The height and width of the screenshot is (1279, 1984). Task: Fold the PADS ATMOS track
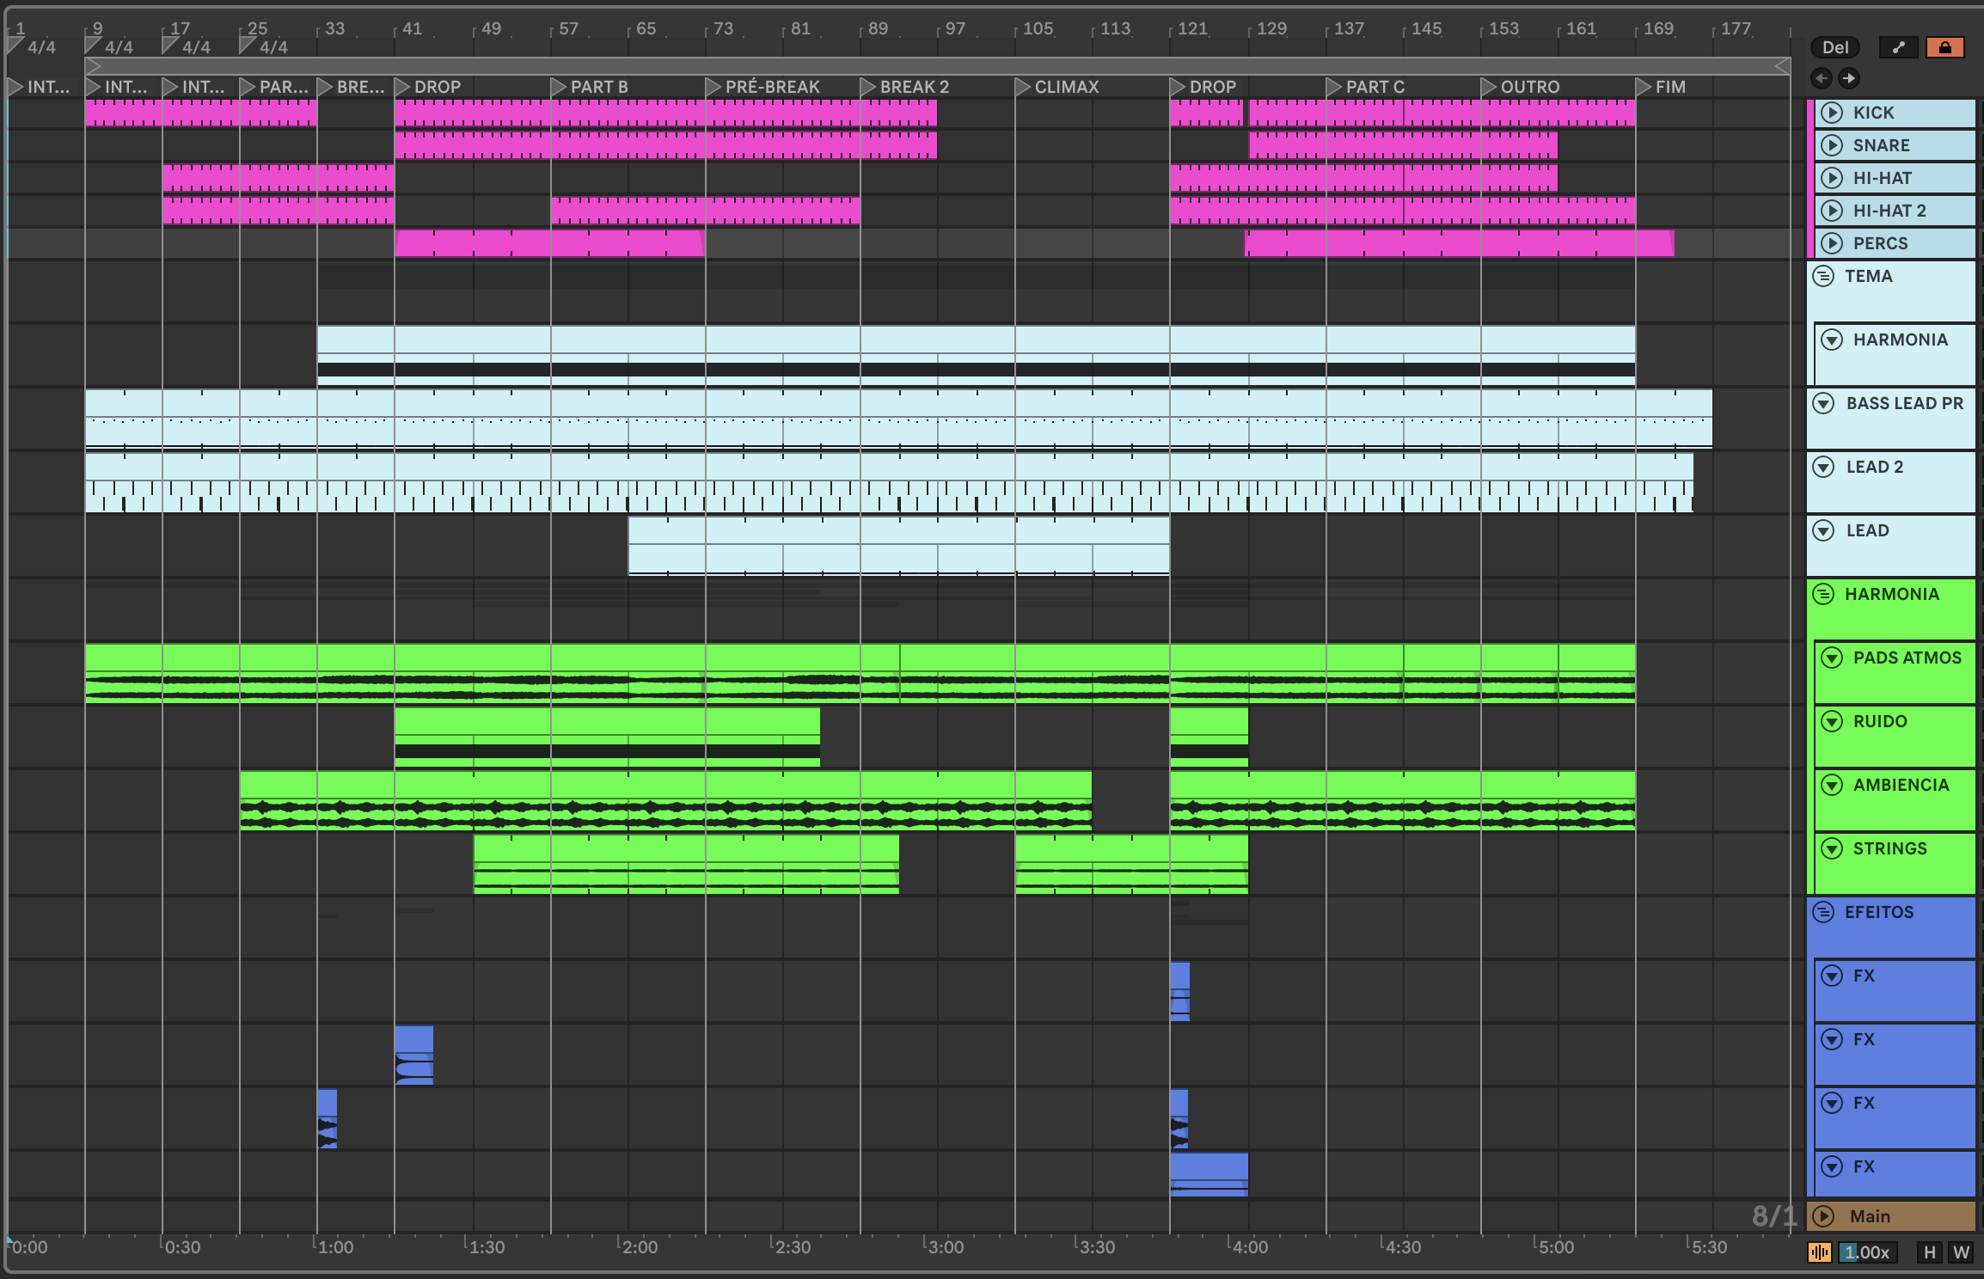click(x=1832, y=658)
